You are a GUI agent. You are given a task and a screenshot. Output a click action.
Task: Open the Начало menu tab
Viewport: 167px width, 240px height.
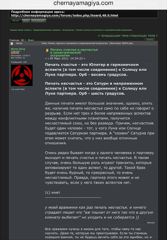[x=16, y=21]
